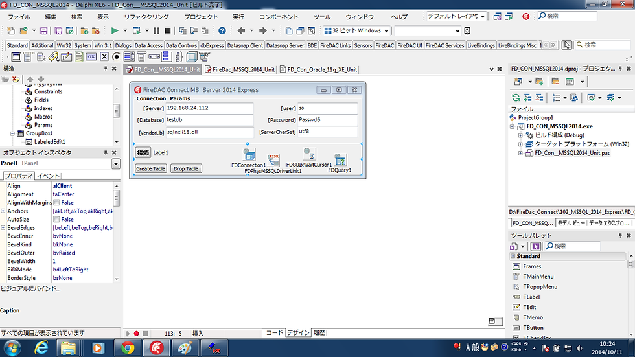Viewport: 635px width, 357px height.
Task: Click the Remove file from project folder icon
Action: (x=96, y=30)
